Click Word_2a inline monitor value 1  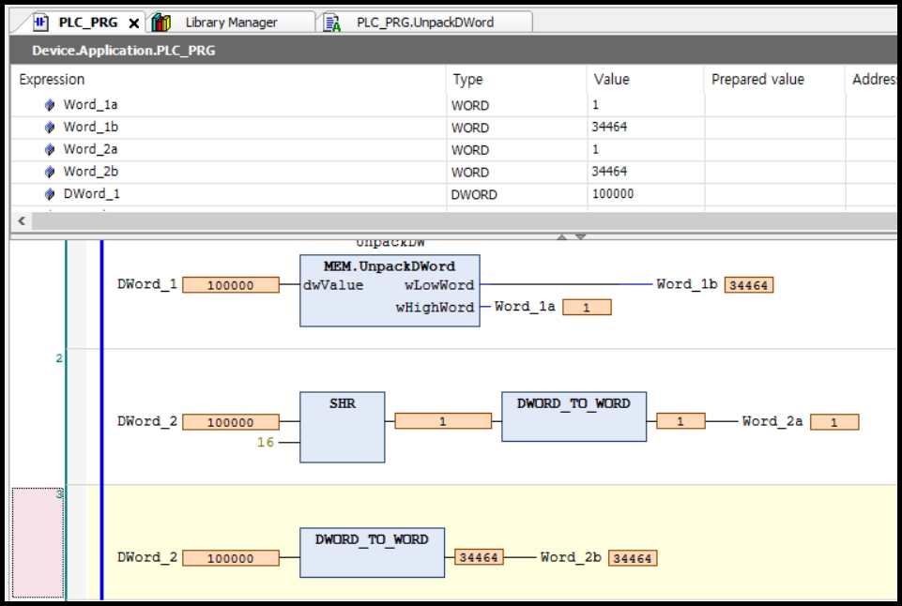[834, 422]
